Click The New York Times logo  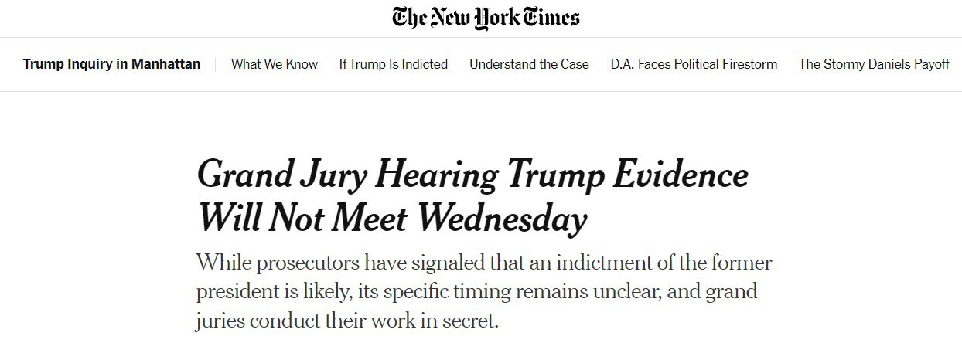click(x=486, y=19)
